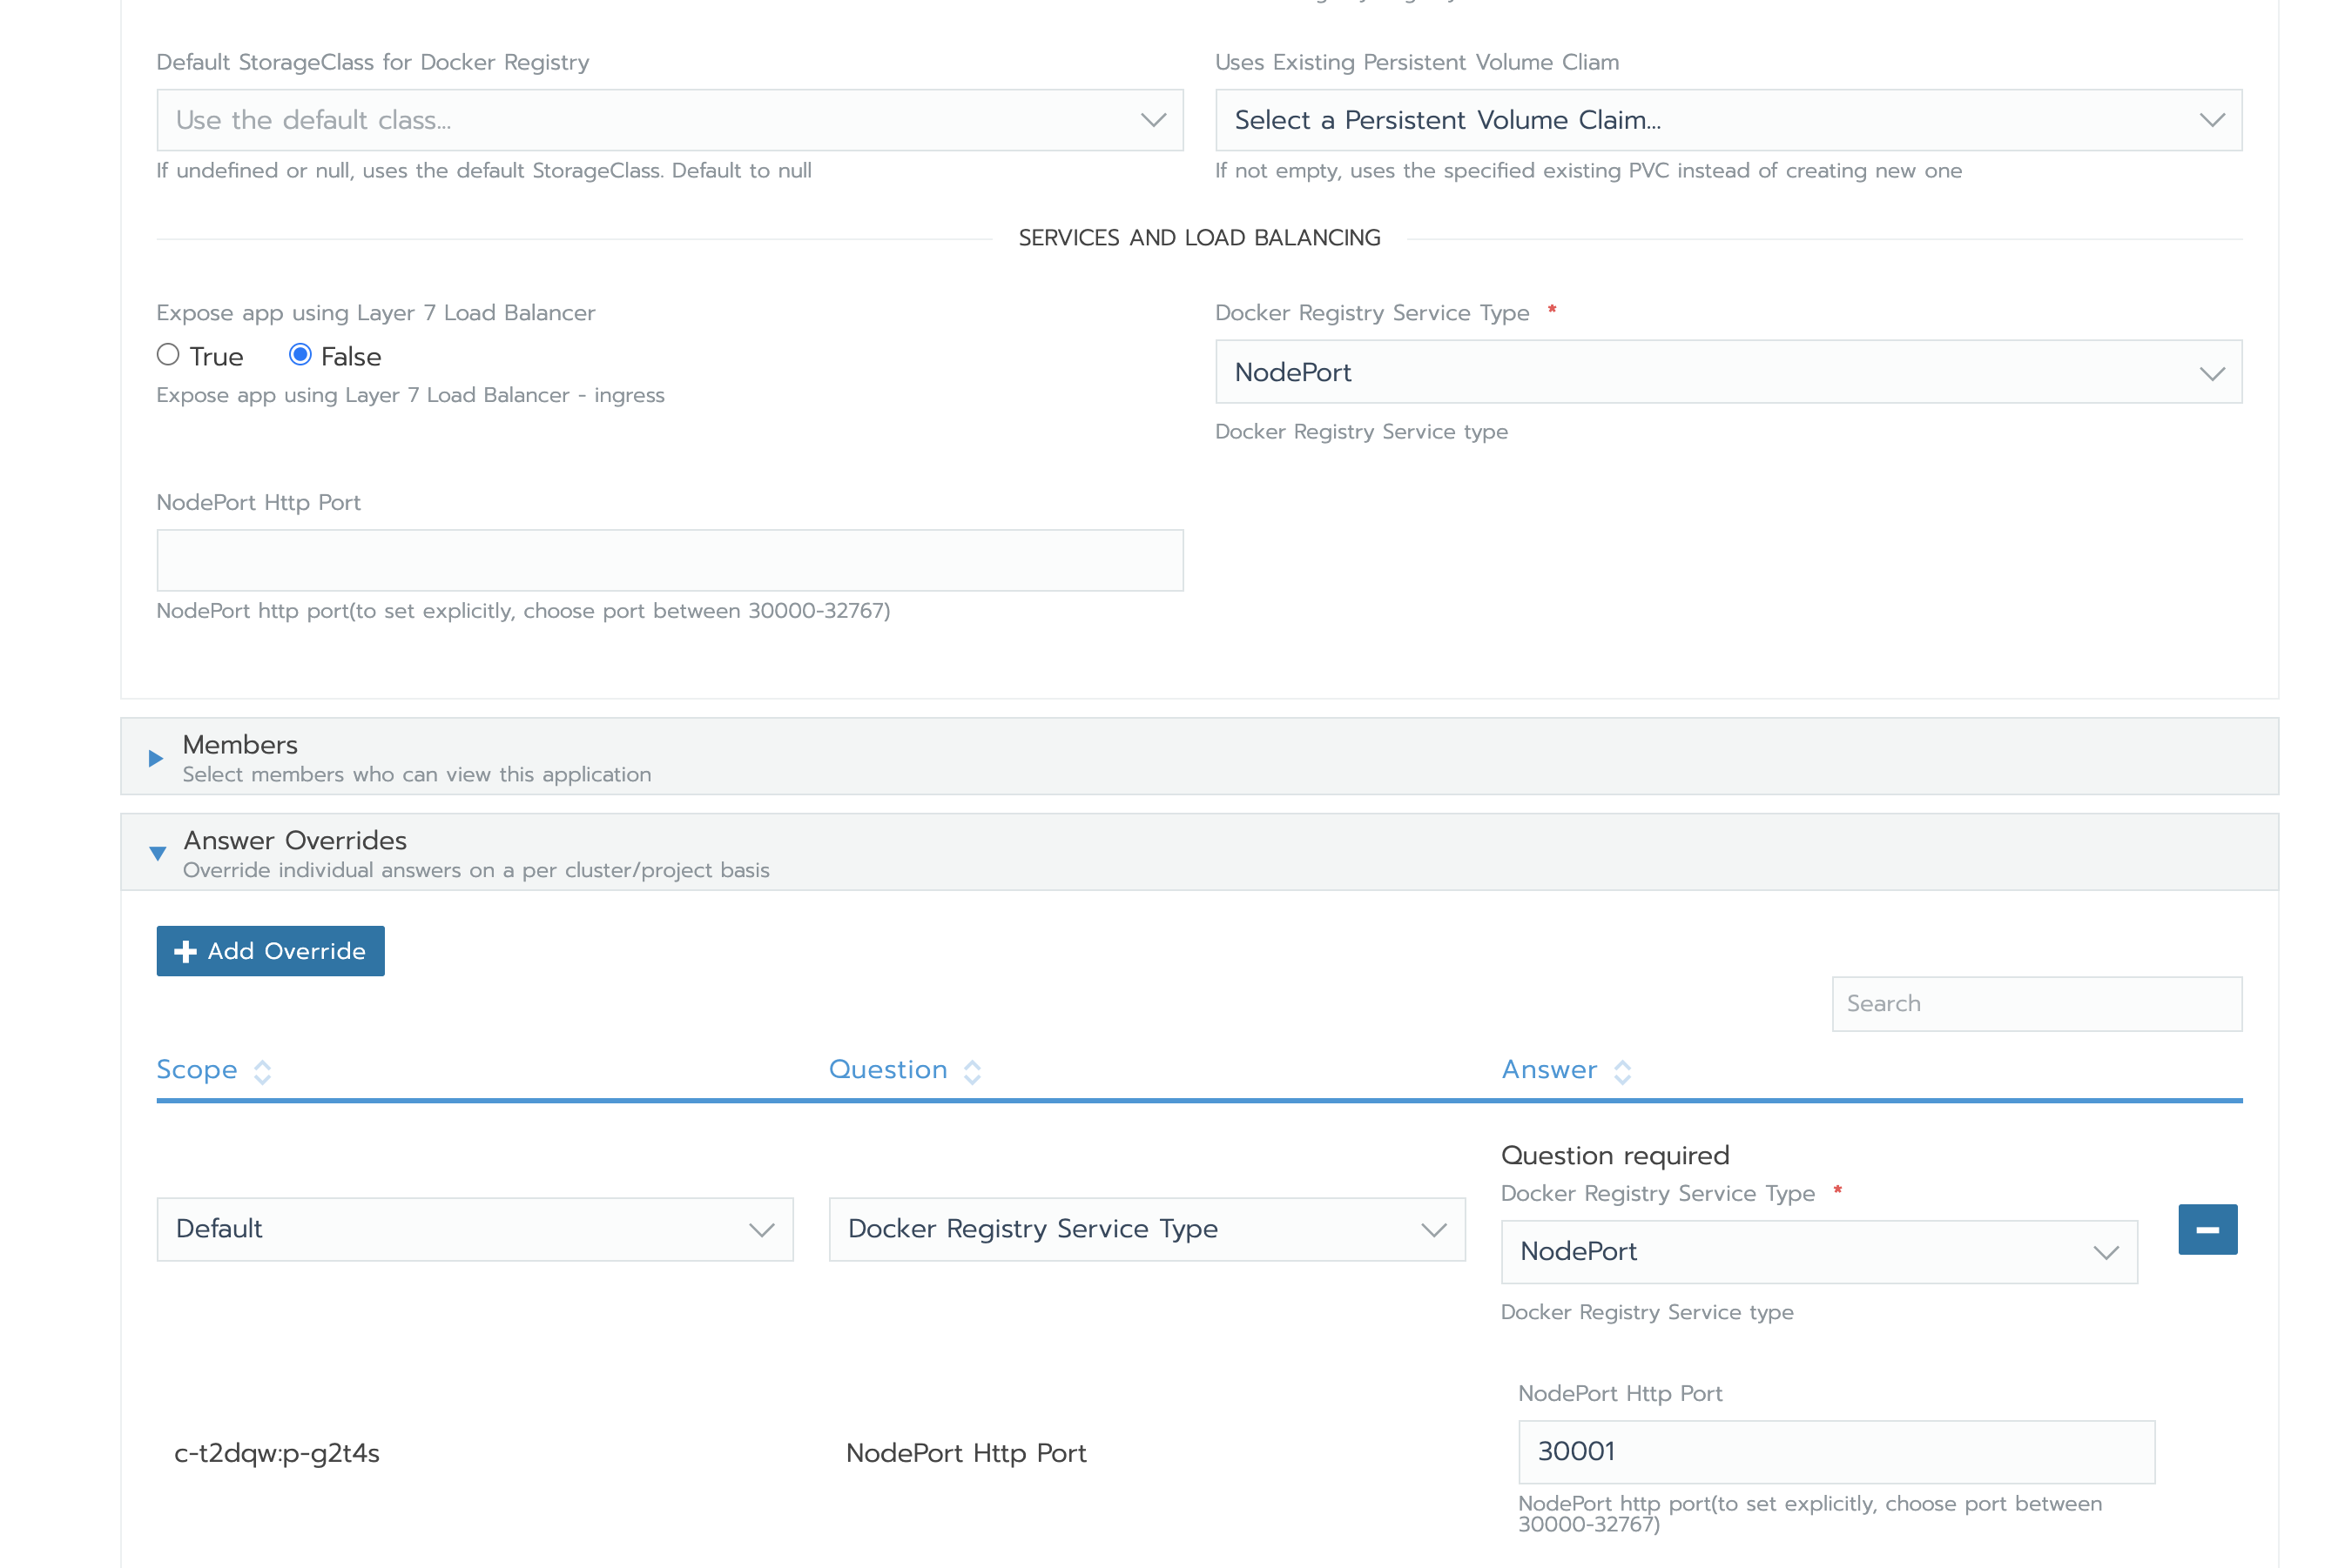Remove the override using the minus icon
2325x1568 pixels.
(2207, 1229)
